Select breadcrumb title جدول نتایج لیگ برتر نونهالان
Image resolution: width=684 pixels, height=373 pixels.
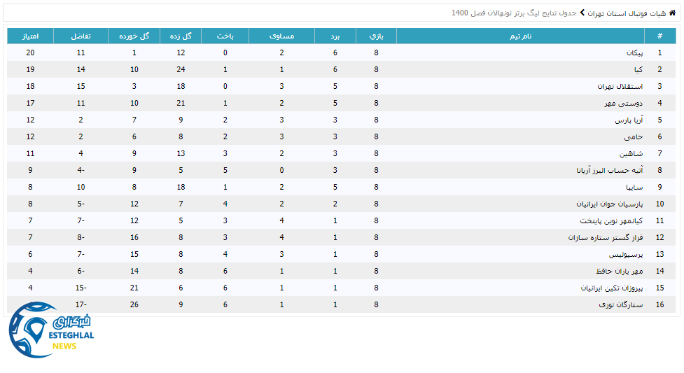click(515, 13)
